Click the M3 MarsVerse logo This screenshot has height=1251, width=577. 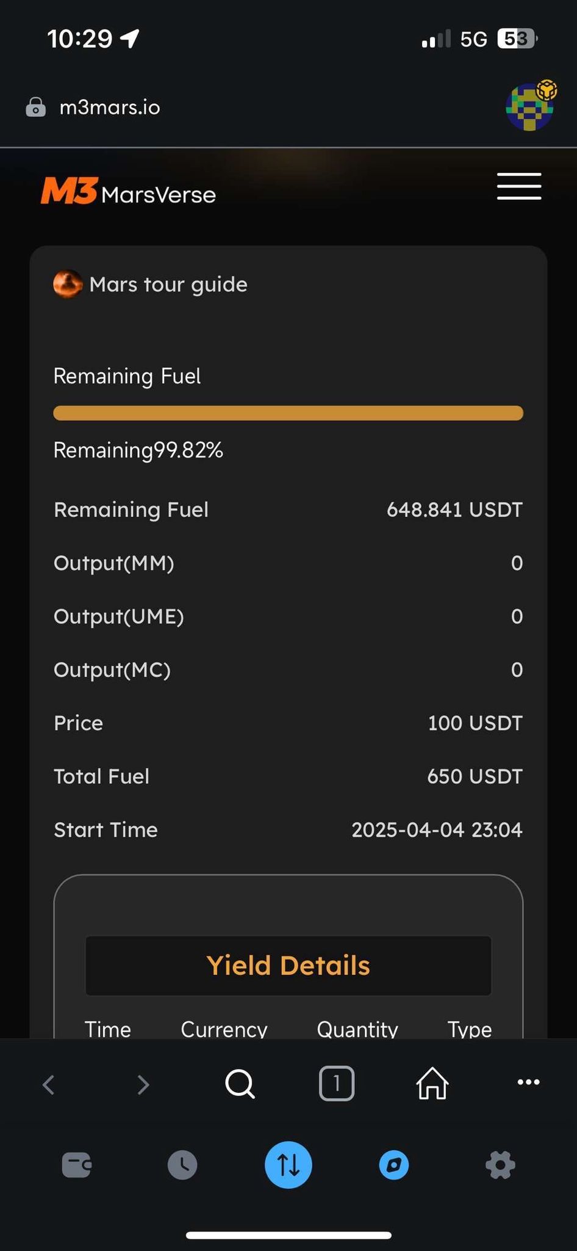click(128, 192)
